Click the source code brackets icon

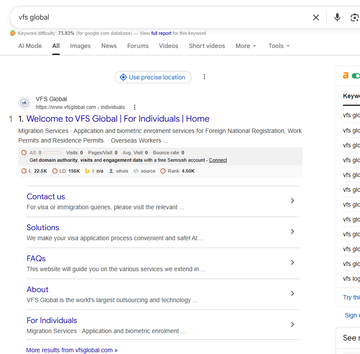click(x=136, y=171)
